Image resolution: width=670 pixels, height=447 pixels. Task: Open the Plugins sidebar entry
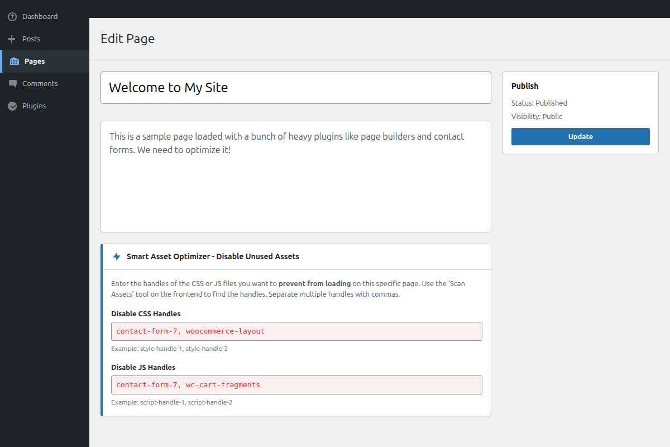(x=35, y=106)
